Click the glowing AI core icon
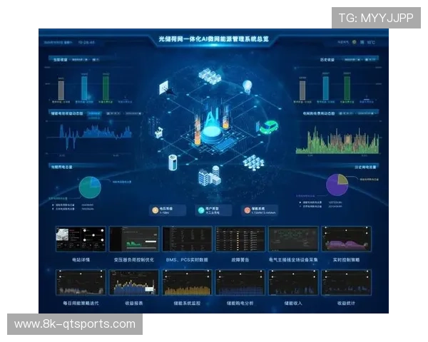 pyautogui.click(x=212, y=123)
